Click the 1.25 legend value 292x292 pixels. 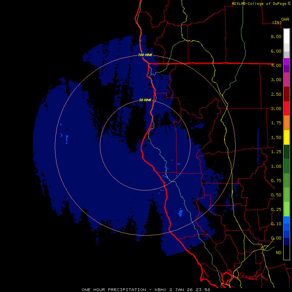pos(276,152)
